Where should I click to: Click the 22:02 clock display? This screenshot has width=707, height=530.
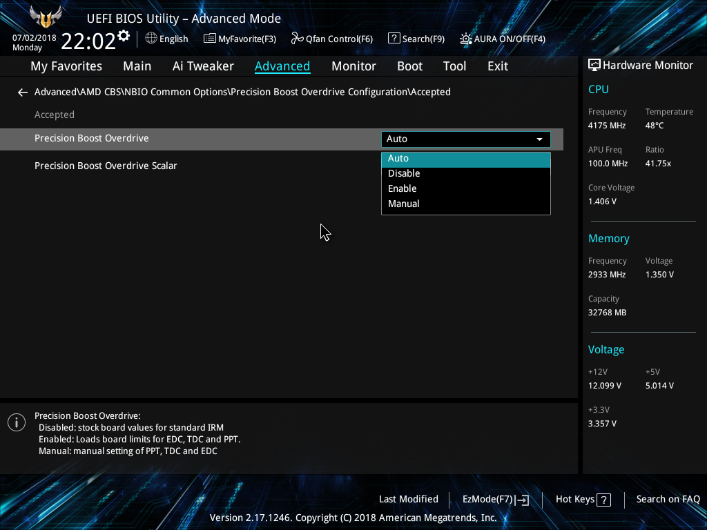point(88,41)
